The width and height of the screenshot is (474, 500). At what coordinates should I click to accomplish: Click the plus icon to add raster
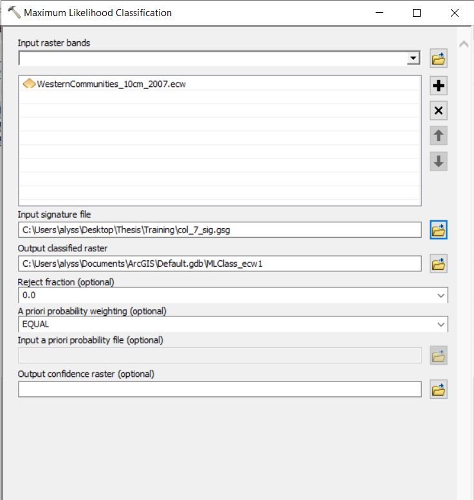tap(439, 86)
